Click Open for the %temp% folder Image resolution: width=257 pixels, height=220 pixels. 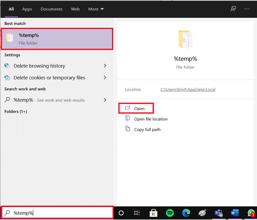139,108
